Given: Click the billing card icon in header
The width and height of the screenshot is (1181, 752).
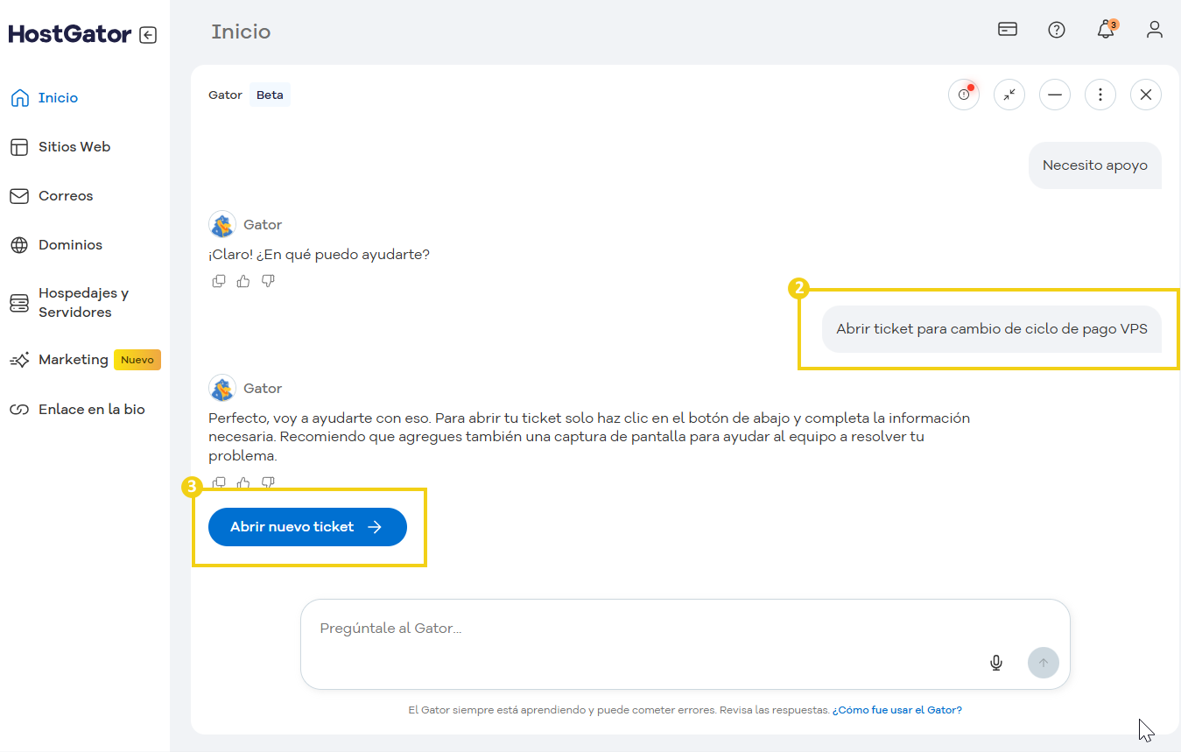Looking at the screenshot, I should coord(1007,29).
